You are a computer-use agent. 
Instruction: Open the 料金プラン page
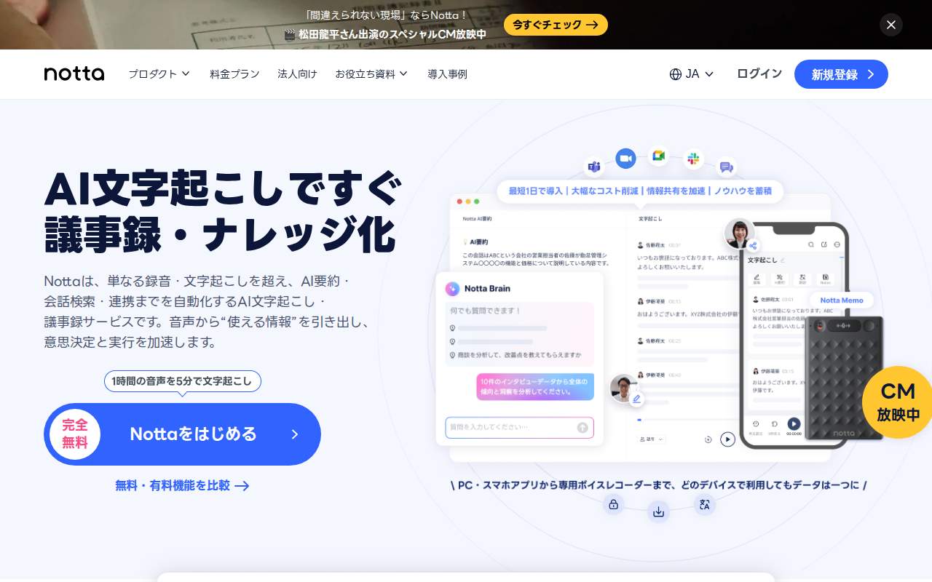click(x=234, y=73)
